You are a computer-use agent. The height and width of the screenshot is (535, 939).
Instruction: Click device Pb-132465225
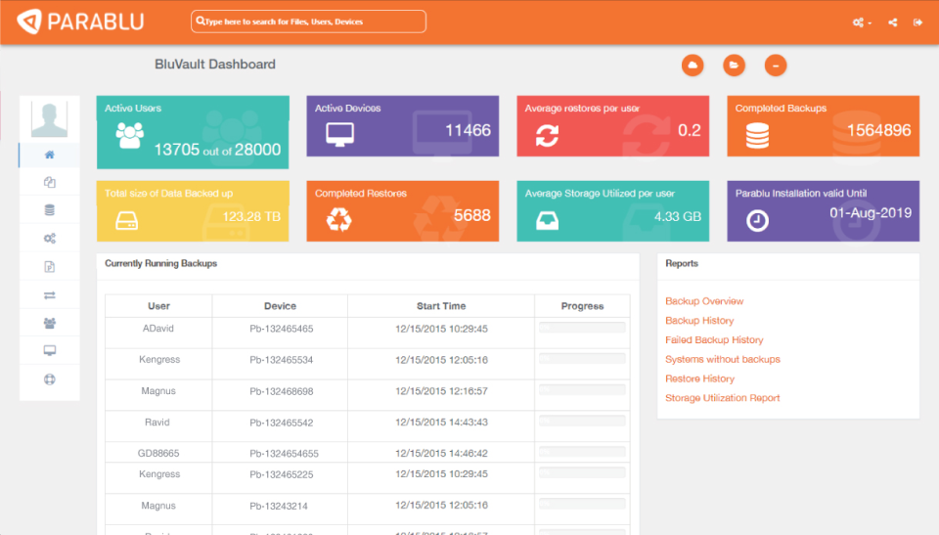282,474
